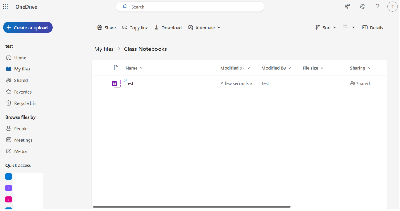Click the Recycle bin trash icon

[9, 103]
